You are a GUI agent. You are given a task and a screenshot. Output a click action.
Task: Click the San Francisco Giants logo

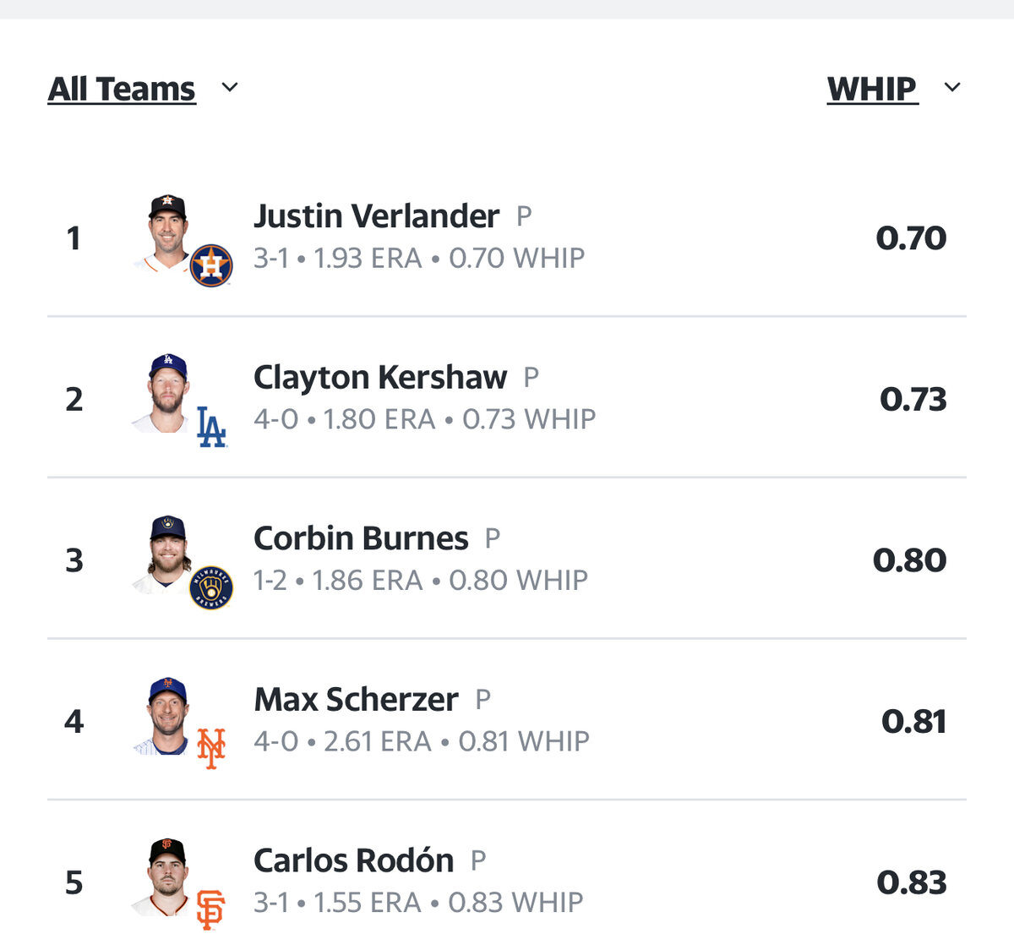tap(210, 909)
